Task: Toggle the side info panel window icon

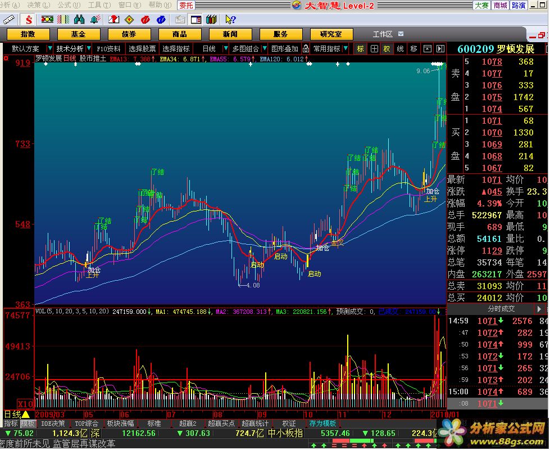Action: click(x=196, y=19)
